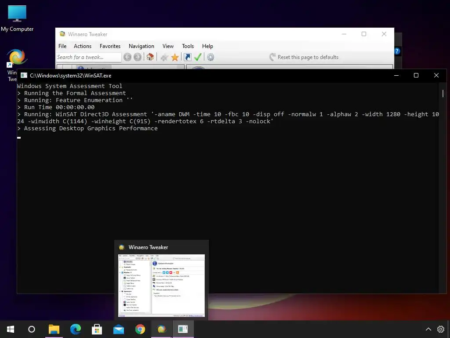450x338 pixels.
Task: Close the Winaero Tweaker window
Action: tap(384, 34)
